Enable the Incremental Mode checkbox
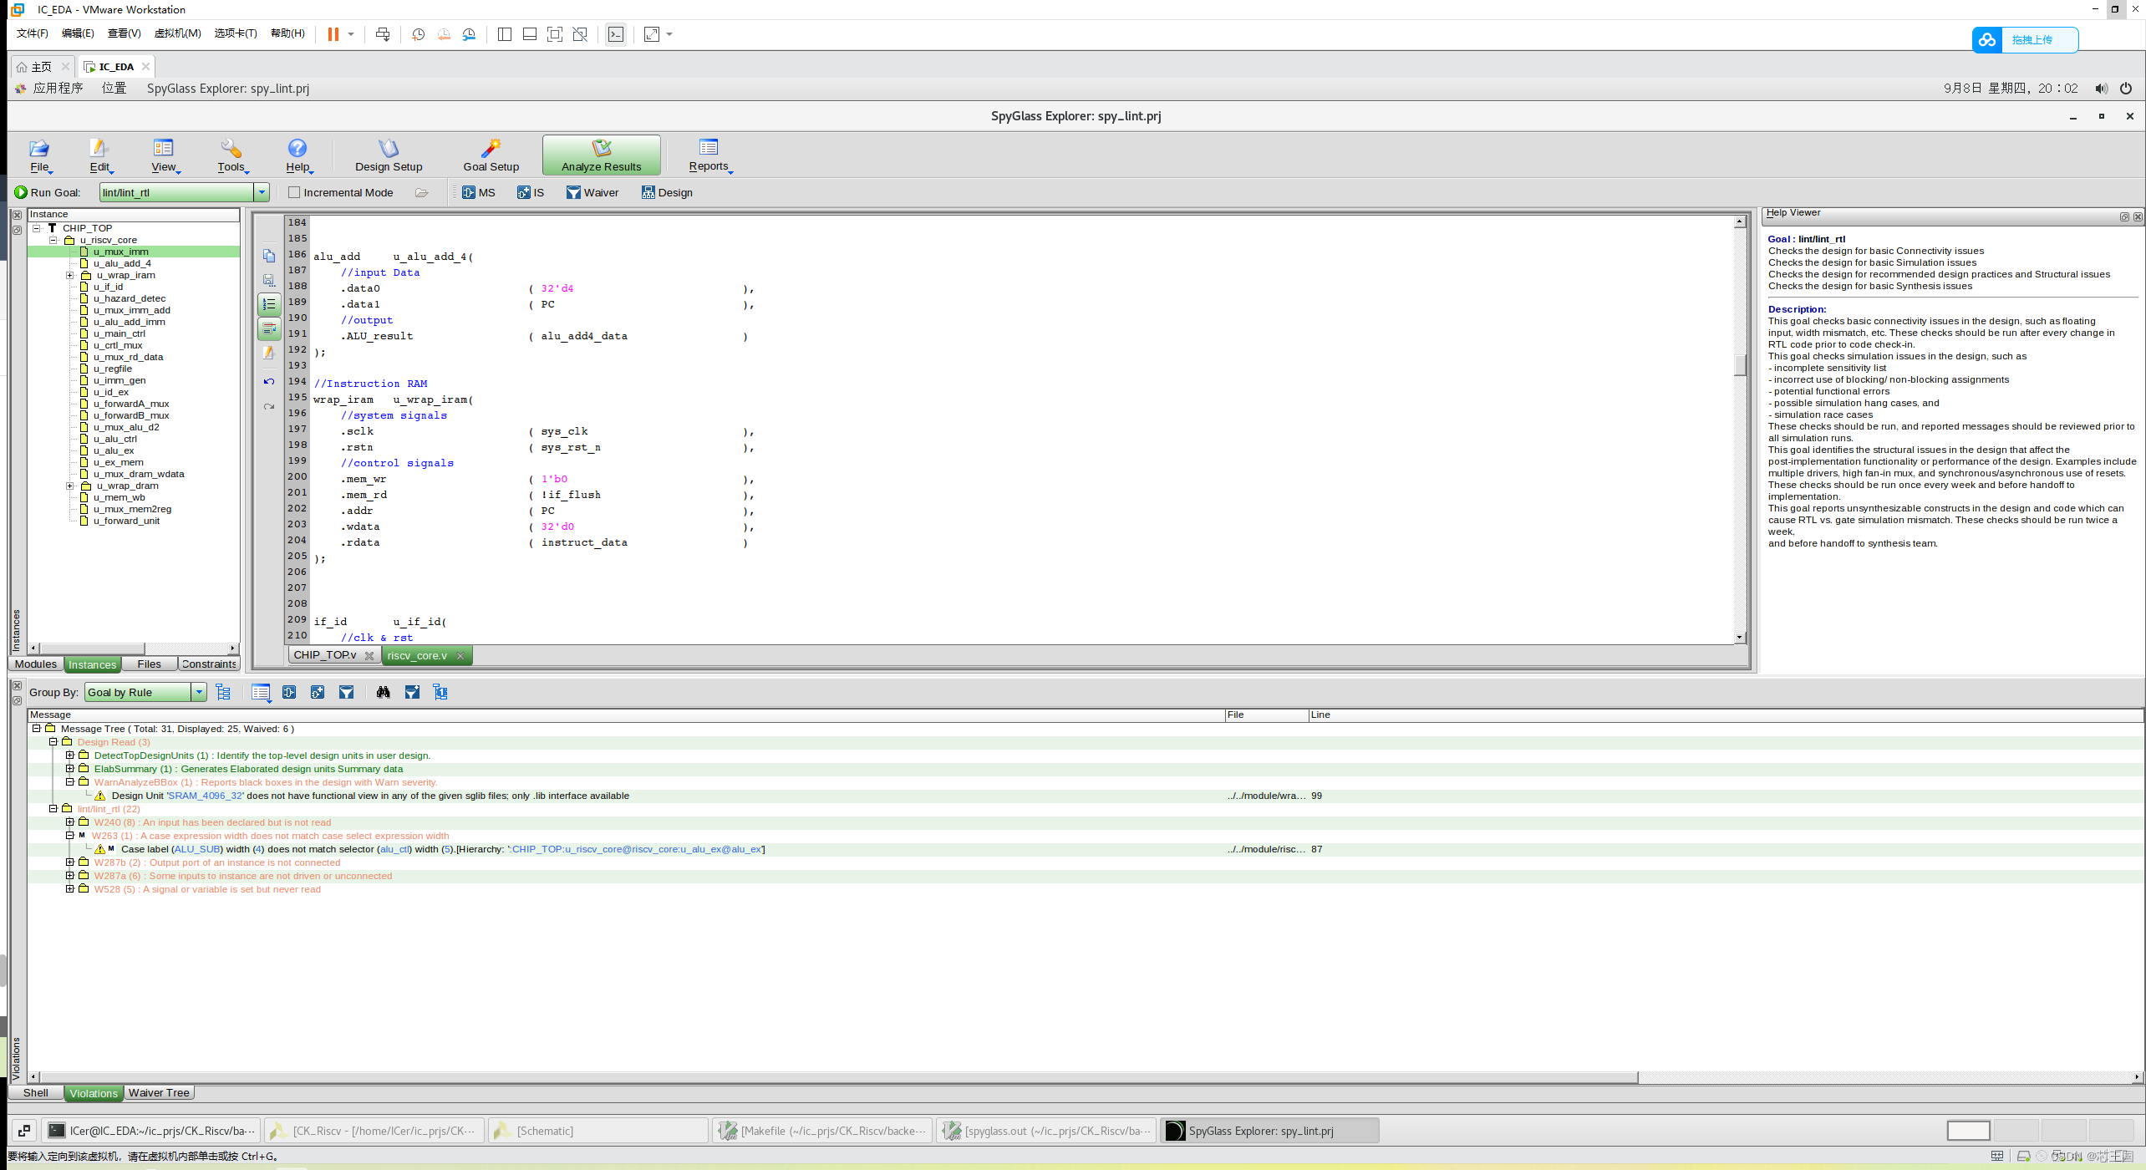Screen dimensions: 2146x1170 pyautogui.click(x=294, y=193)
